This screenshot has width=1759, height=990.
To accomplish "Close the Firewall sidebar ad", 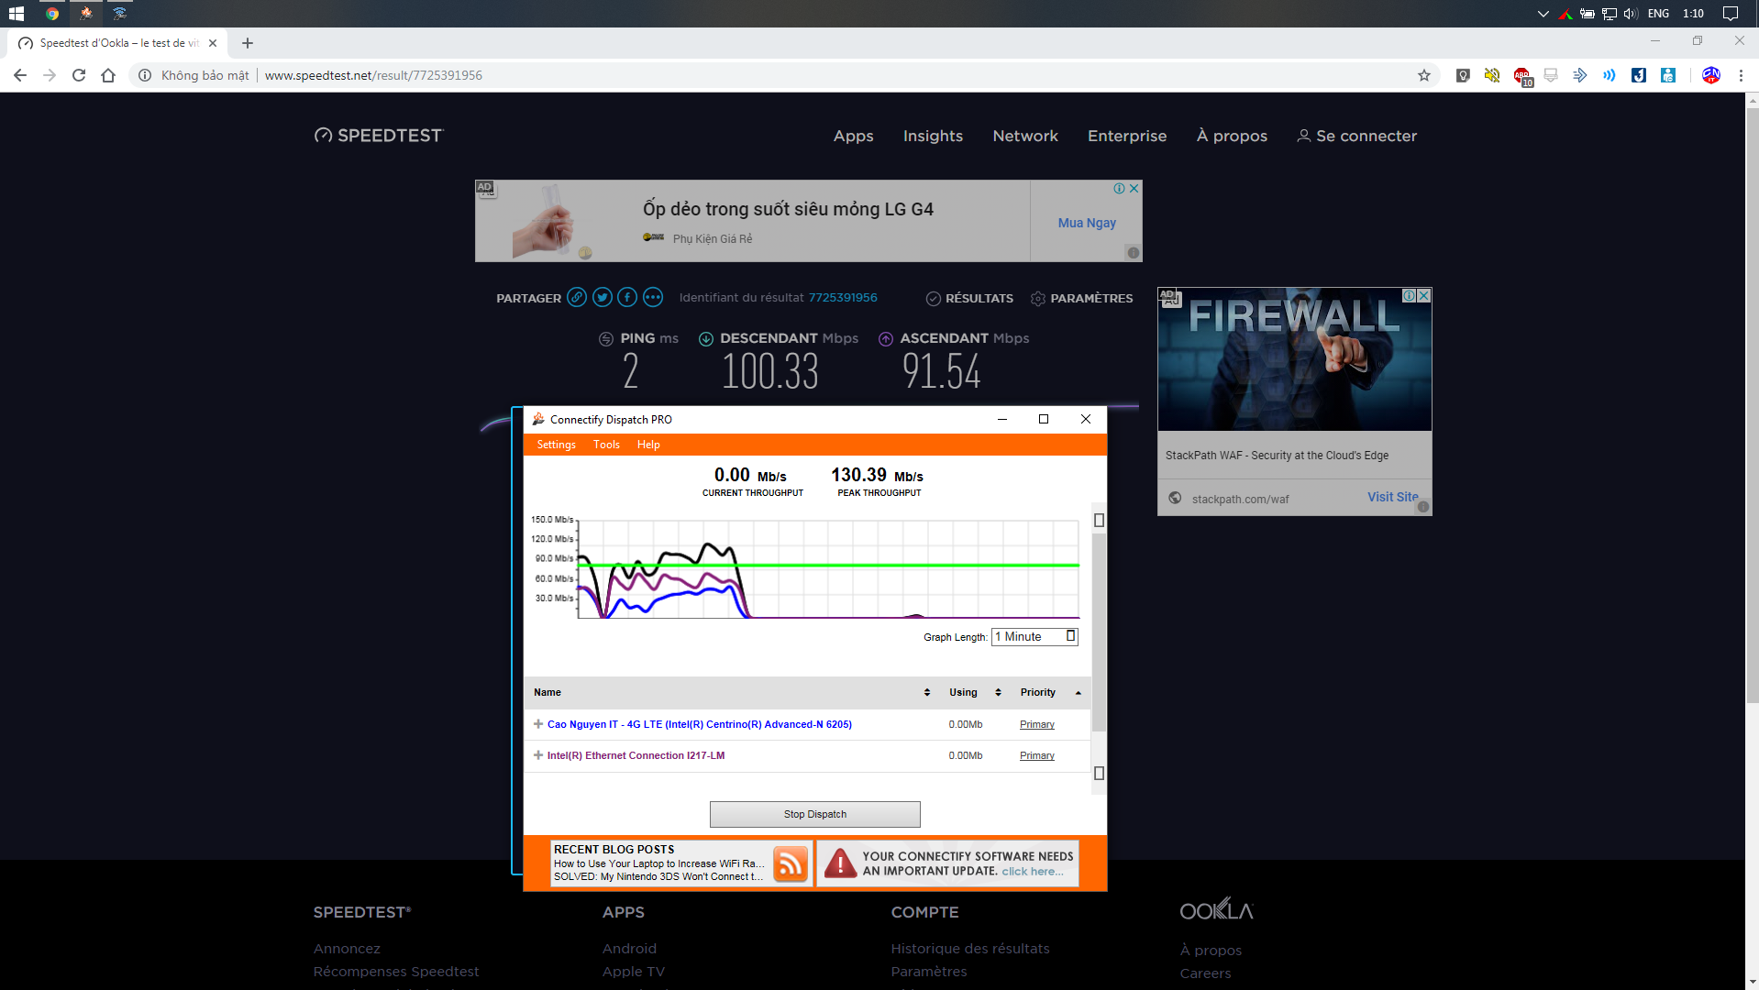I will point(1423,295).
